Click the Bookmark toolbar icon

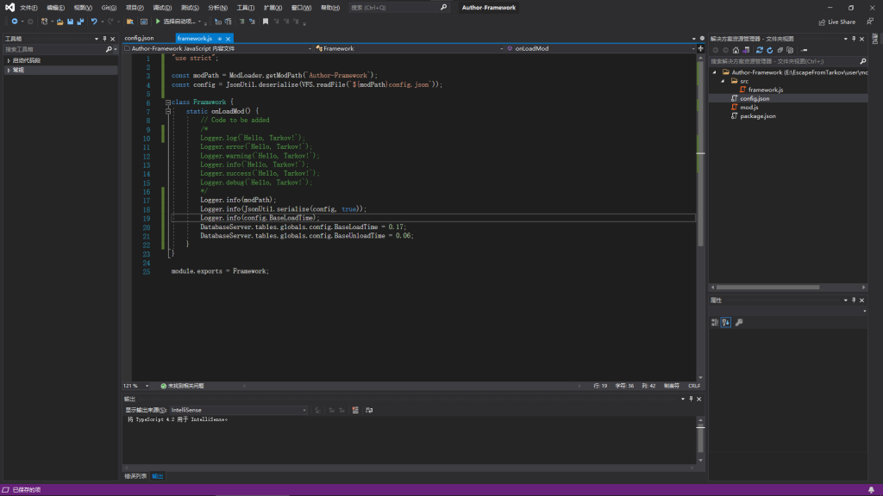[x=266, y=22]
